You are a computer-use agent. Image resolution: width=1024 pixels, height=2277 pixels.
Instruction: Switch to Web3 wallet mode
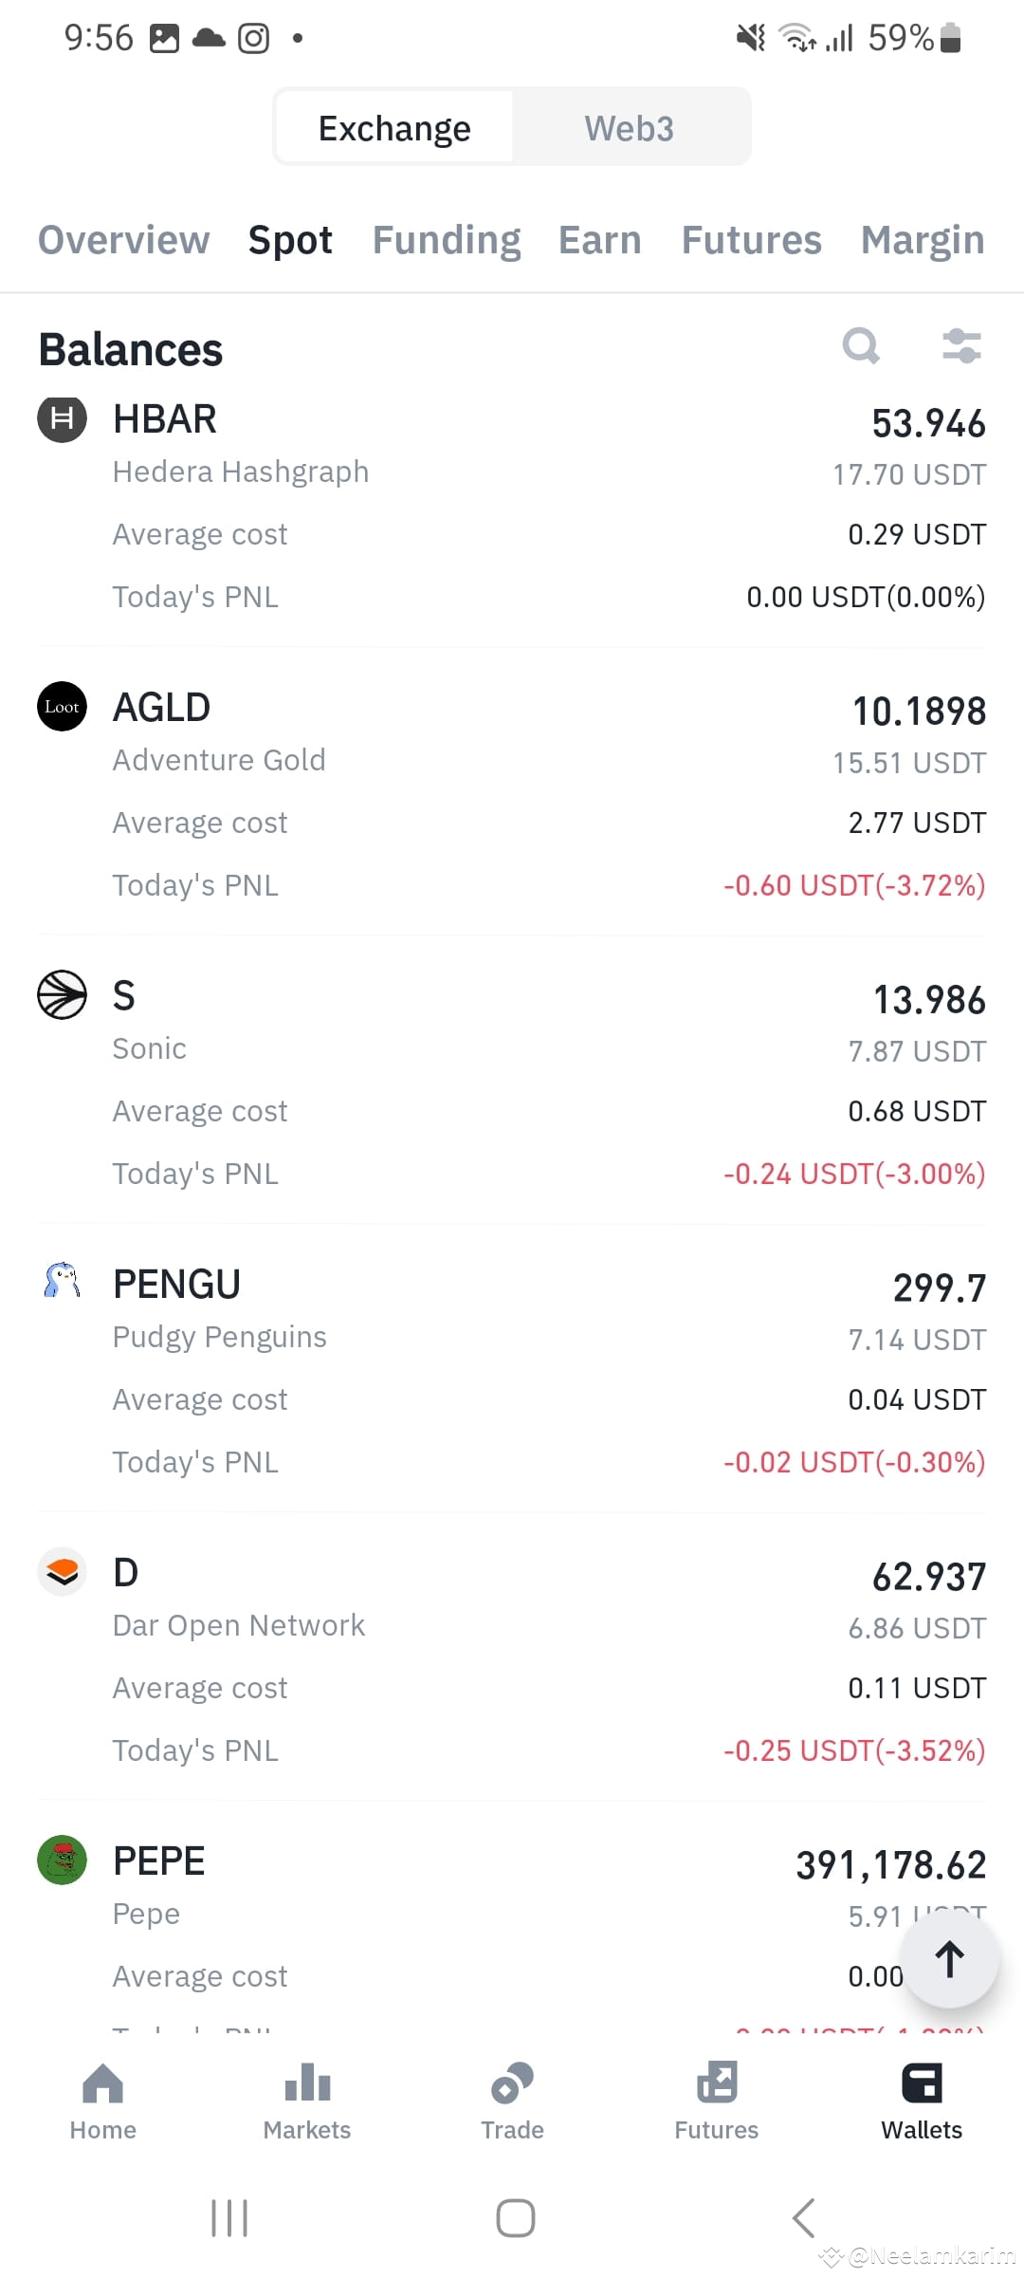(630, 128)
